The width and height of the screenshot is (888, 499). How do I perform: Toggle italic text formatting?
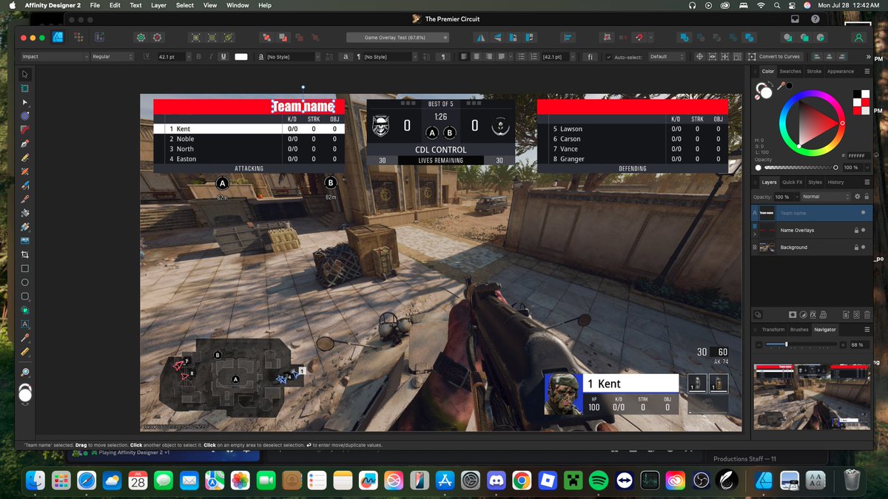click(211, 56)
